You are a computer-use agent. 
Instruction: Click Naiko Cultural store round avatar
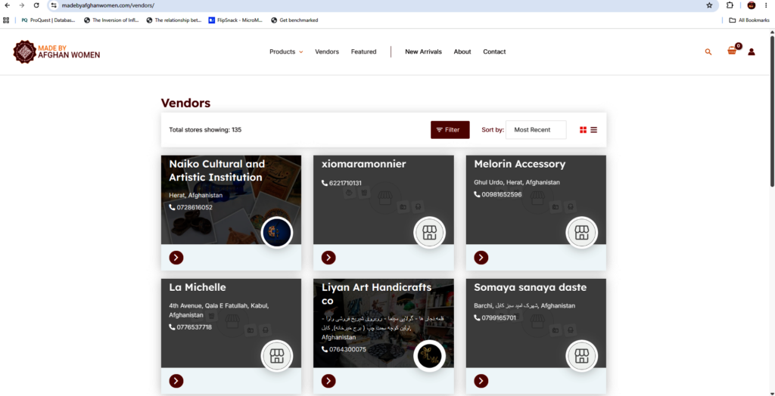[277, 232]
